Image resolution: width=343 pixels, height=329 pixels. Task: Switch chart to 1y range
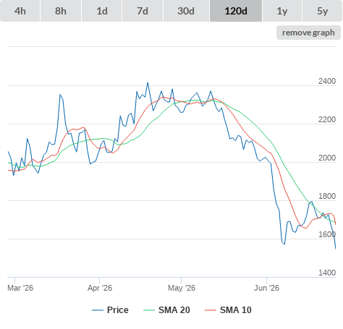pyautogui.click(x=282, y=11)
